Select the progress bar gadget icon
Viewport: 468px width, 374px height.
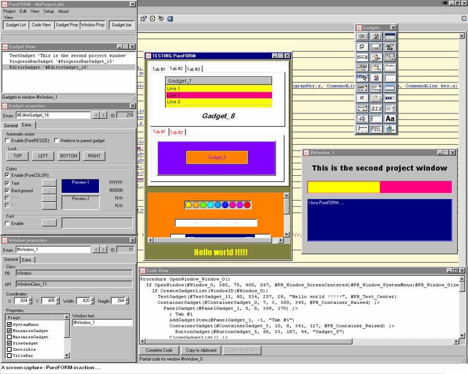[x=390, y=98]
